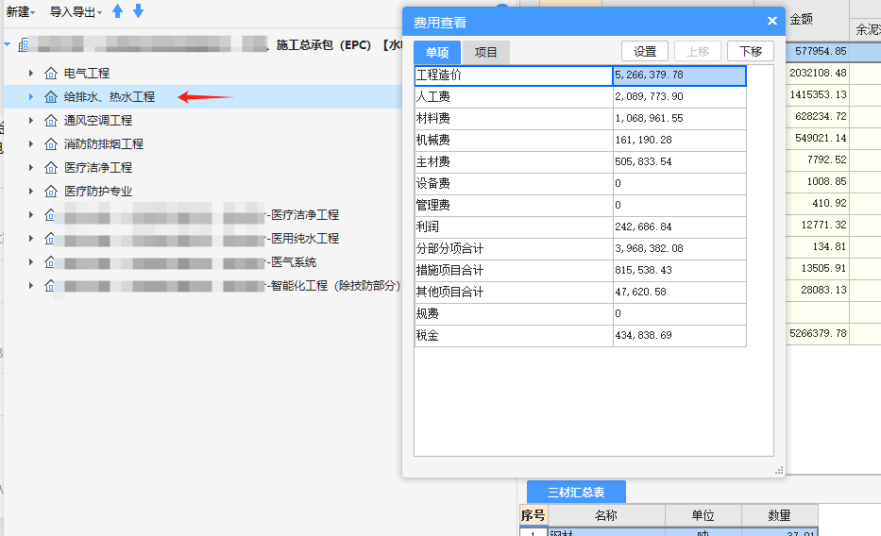This screenshot has height=536, width=881.
Task: Open the 三材汇总表 tab
Action: point(576,493)
